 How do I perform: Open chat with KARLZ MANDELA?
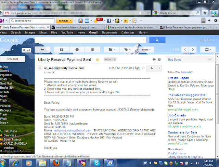[x=15, y=143]
